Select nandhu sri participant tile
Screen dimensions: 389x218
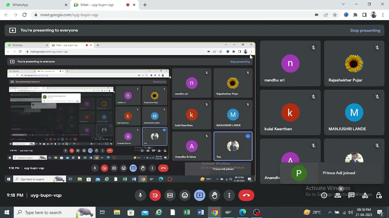click(x=290, y=64)
